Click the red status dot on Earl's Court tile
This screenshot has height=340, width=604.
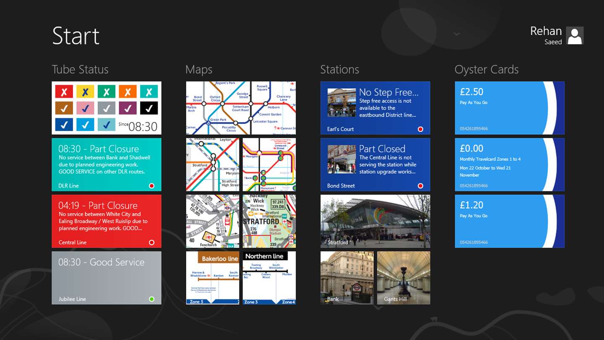(420, 129)
